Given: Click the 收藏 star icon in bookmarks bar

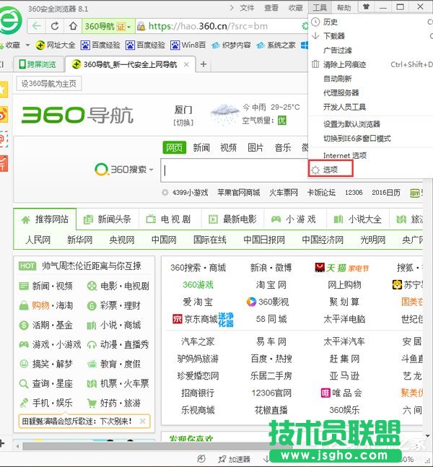Looking at the screenshot, I should coord(7,45).
